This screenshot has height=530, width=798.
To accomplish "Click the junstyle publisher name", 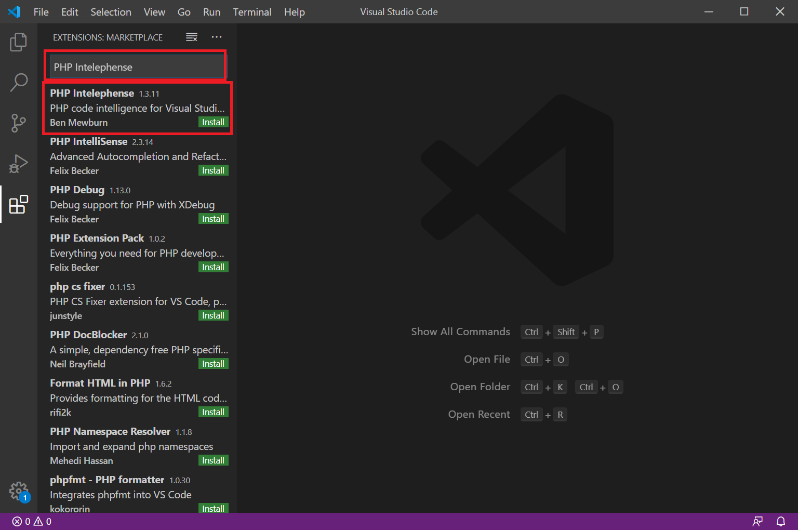I will point(66,316).
